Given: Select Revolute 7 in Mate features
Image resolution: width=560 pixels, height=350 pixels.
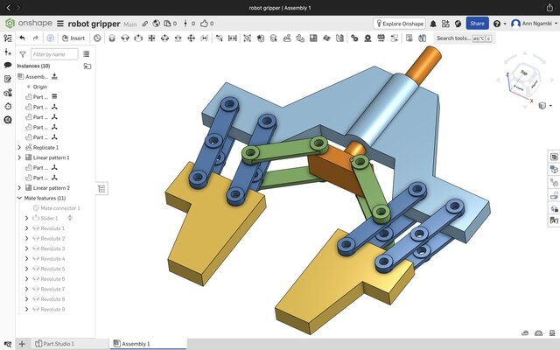Looking at the screenshot, I should [52, 289].
